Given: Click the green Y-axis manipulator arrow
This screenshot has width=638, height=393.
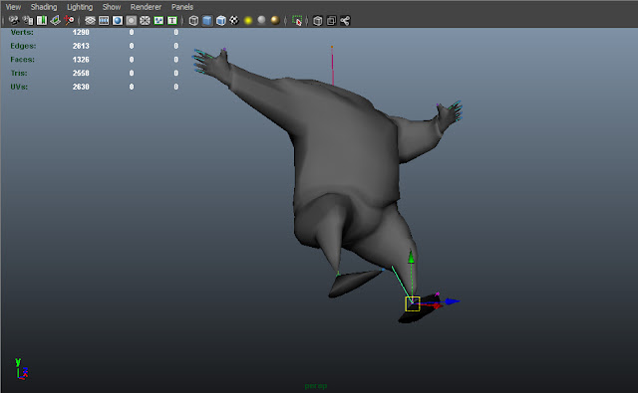Looking at the screenshot, I should [411, 257].
